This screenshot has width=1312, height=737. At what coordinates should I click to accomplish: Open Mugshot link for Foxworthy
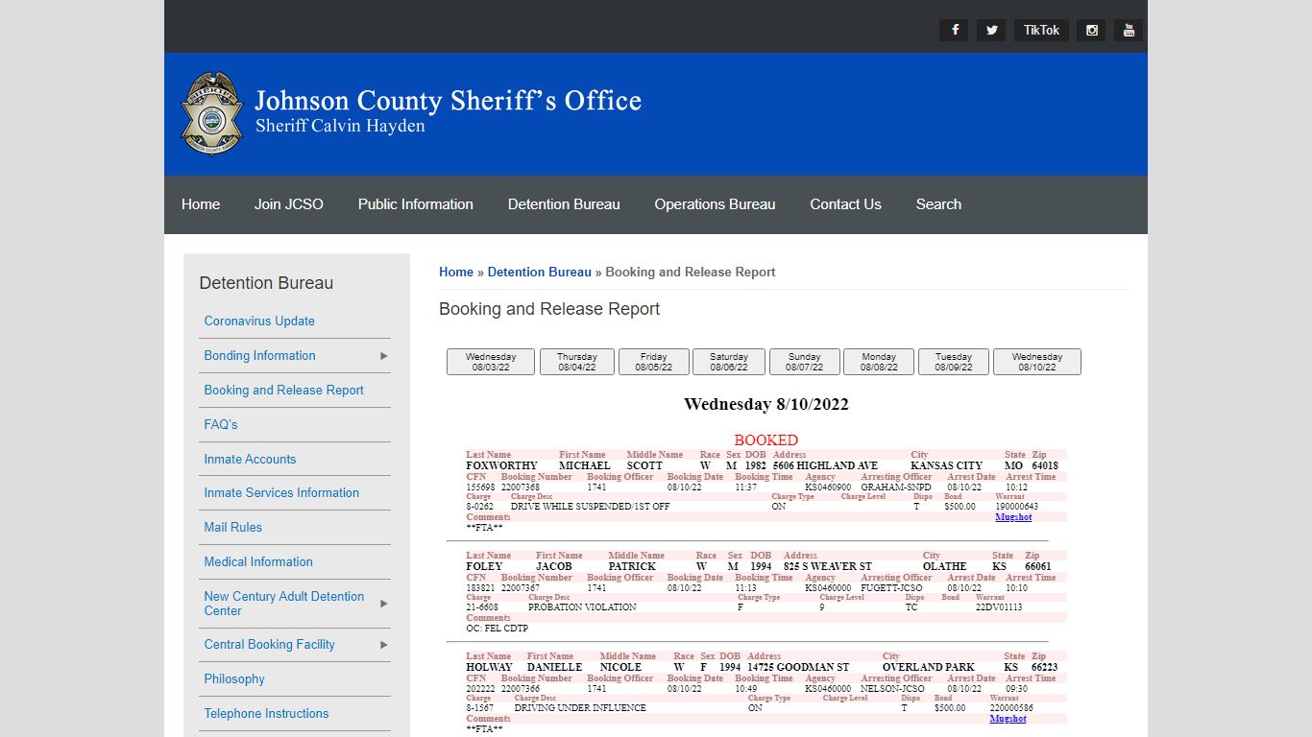click(x=1013, y=517)
